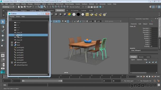Open the Layers menu in Layer Editor
This screenshot has width=161, height=90.
pos(133,59)
